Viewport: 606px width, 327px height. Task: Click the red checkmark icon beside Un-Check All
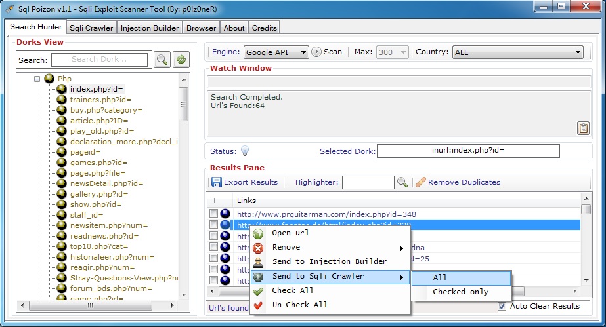[x=258, y=305]
